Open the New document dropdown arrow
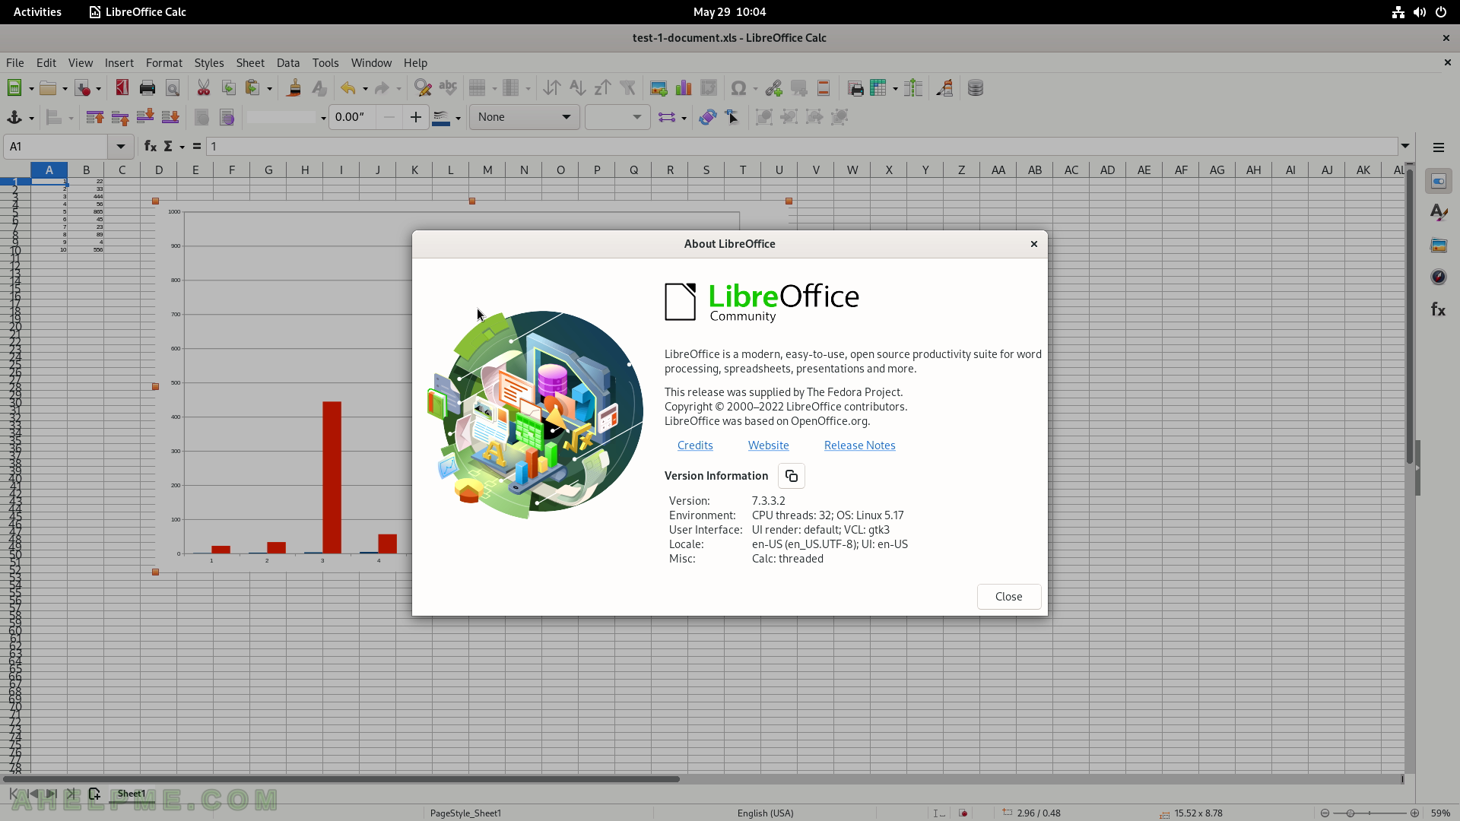The width and height of the screenshot is (1460, 821). point(31,89)
